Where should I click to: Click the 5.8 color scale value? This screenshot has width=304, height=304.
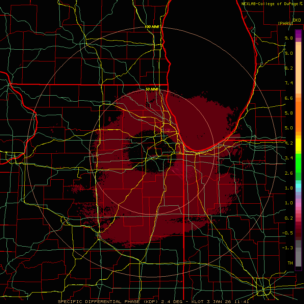pos(289,113)
